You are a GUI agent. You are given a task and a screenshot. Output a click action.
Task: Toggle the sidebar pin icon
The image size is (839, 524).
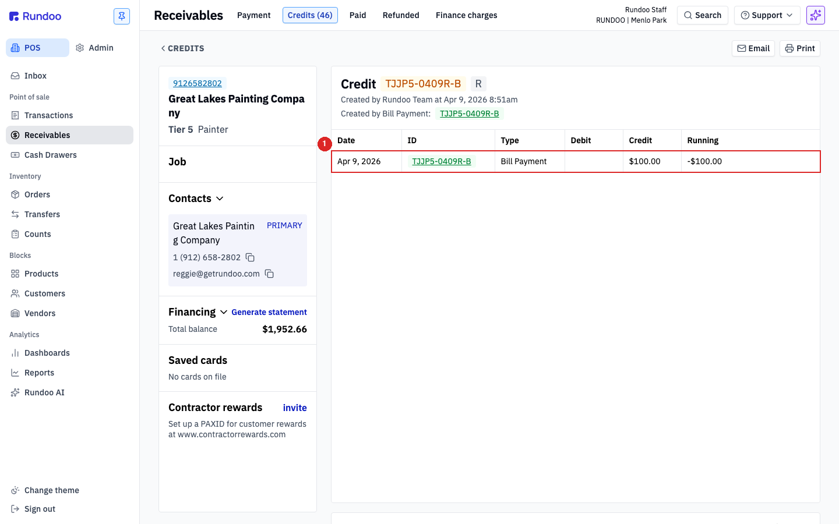(122, 16)
